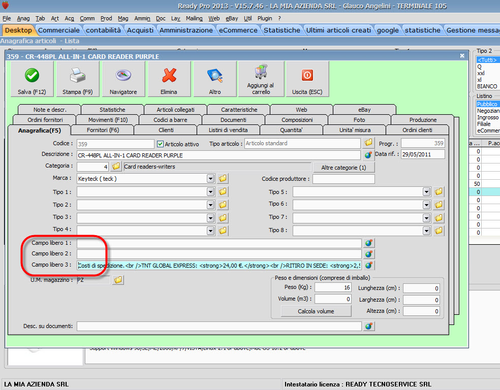Open folder icon beside Tipo 8
Viewport: 500px width, 390px height.
click(439, 231)
